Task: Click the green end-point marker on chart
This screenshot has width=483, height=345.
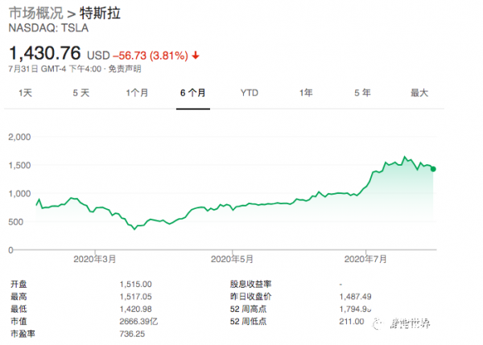Action: coord(433,169)
